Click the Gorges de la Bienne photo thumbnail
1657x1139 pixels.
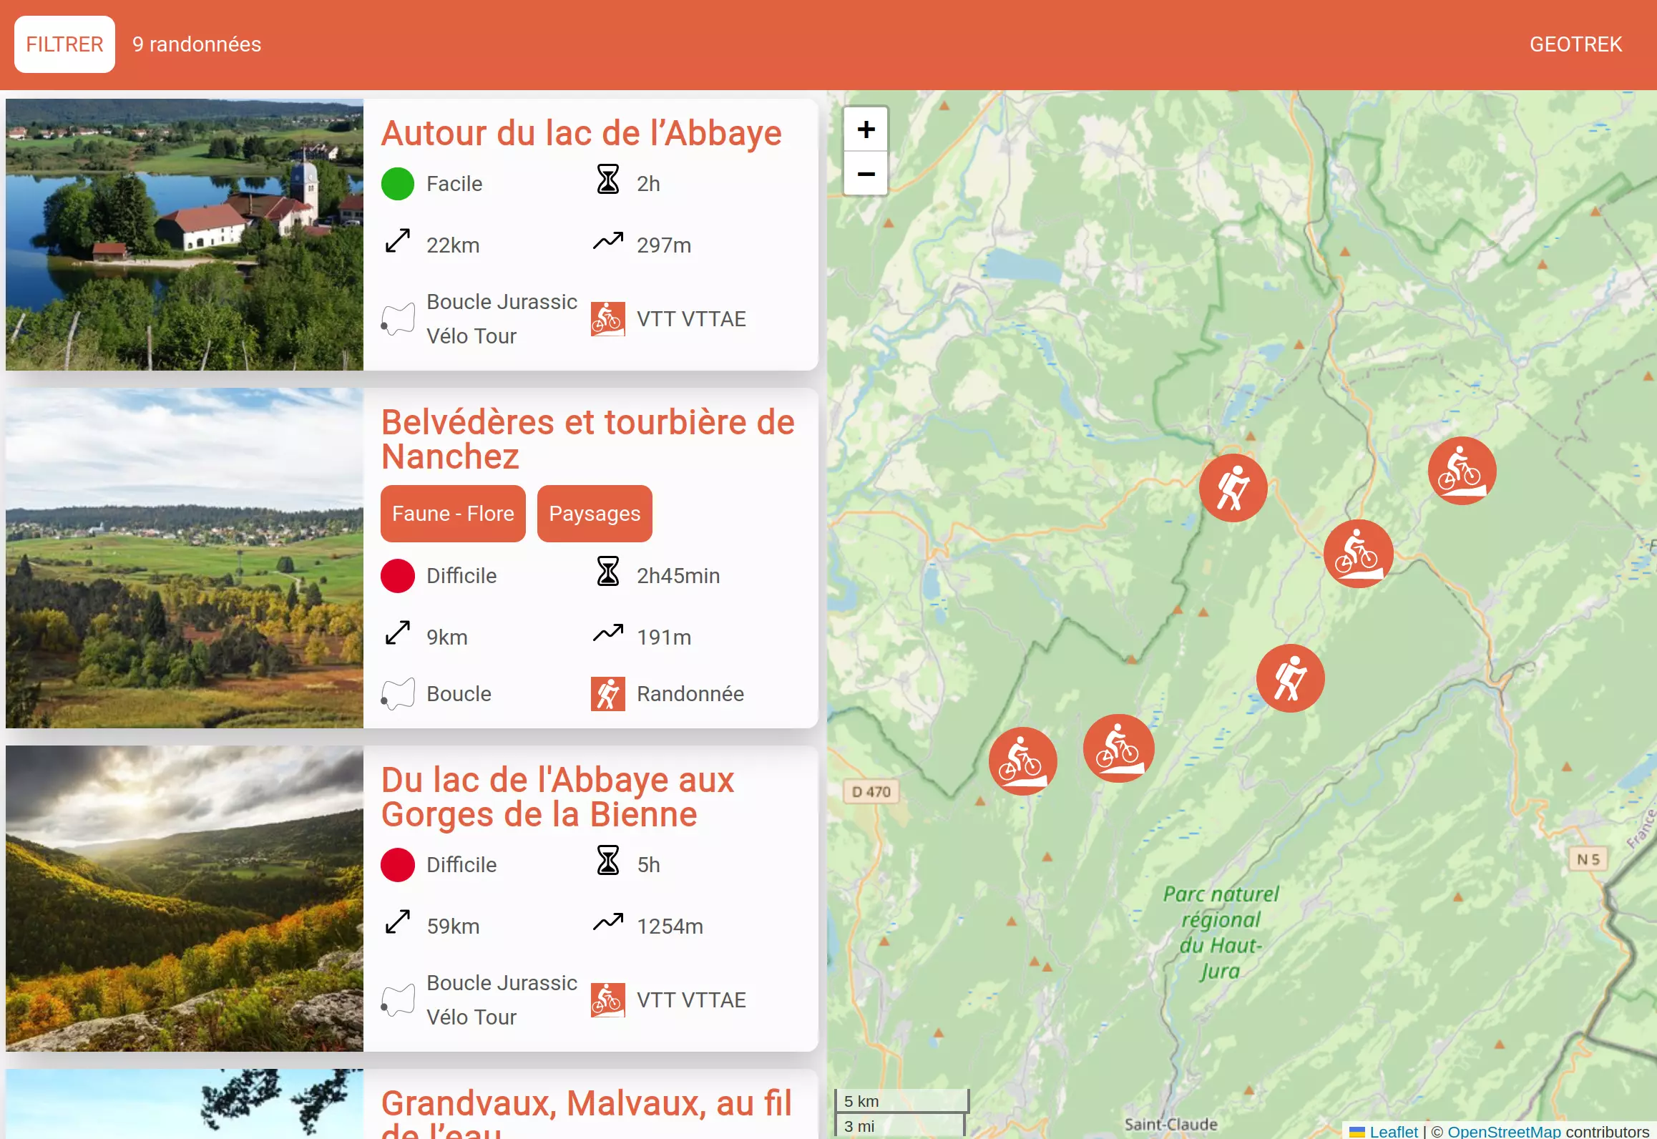point(185,899)
